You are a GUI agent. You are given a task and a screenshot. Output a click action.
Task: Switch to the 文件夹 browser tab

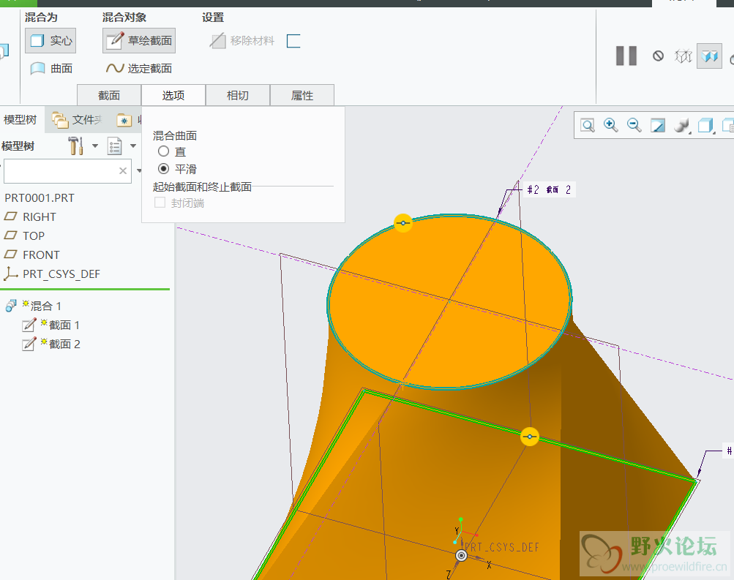(x=78, y=120)
